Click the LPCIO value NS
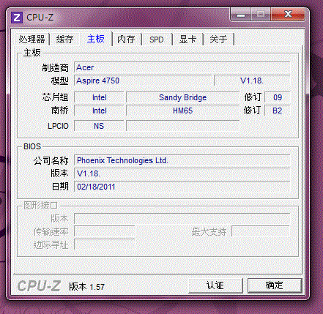 tap(99, 126)
